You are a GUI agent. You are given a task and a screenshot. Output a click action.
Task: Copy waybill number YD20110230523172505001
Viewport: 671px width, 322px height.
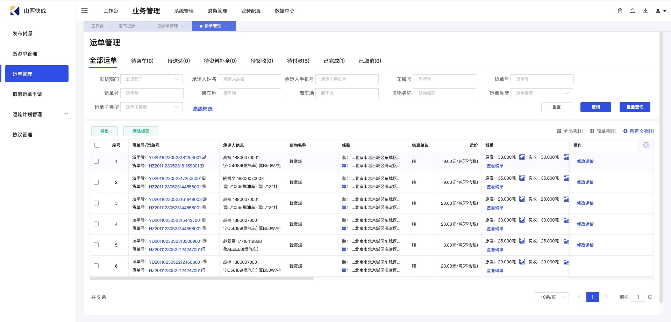[x=204, y=178]
